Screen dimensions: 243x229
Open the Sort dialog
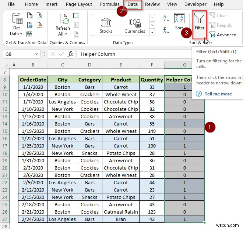(179, 22)
